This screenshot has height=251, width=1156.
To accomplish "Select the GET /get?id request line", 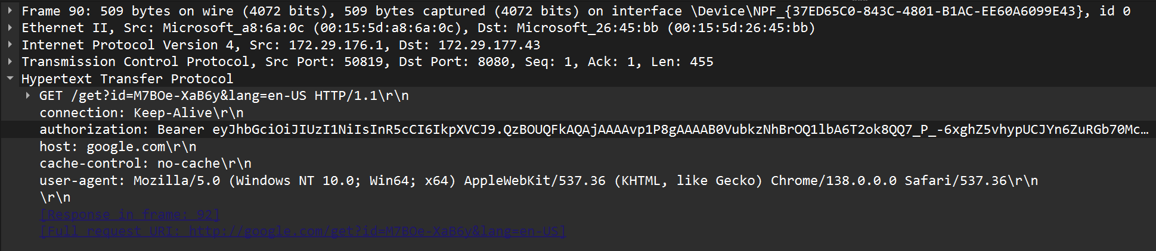I will coord(224,95).
